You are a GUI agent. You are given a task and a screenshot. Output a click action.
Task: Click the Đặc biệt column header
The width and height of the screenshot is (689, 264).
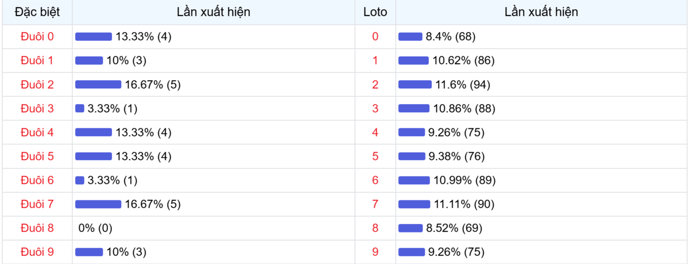pos(37,12)
